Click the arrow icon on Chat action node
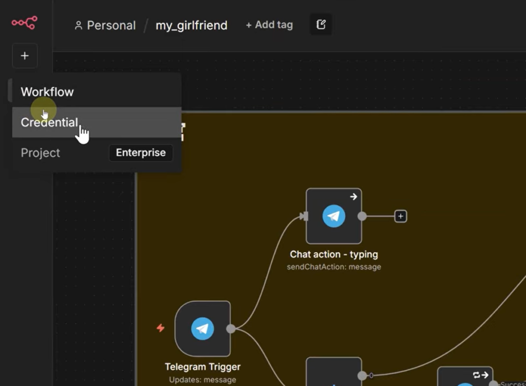The height and width of the screenshot is (386, 526). (353, 196)
